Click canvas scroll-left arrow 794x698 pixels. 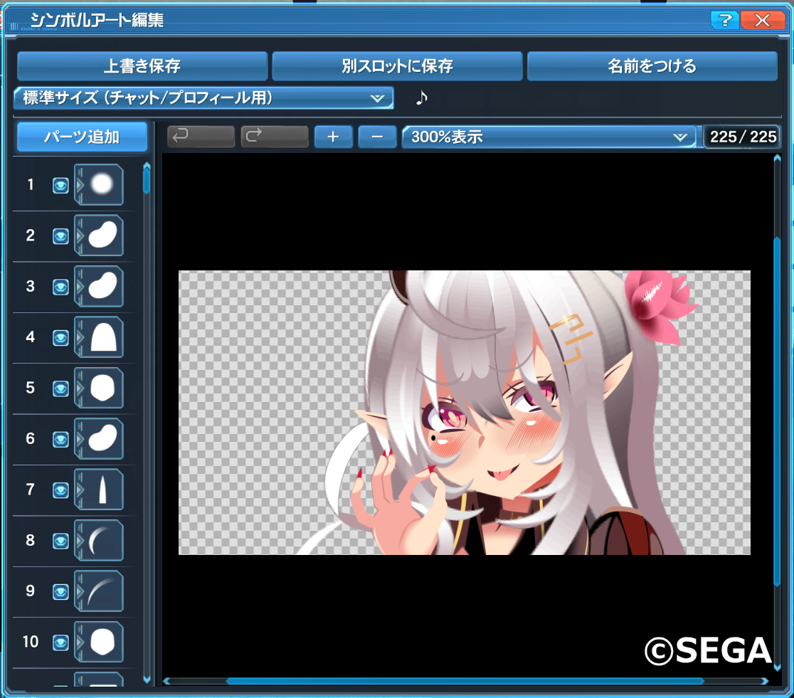[x=166, y=682]
